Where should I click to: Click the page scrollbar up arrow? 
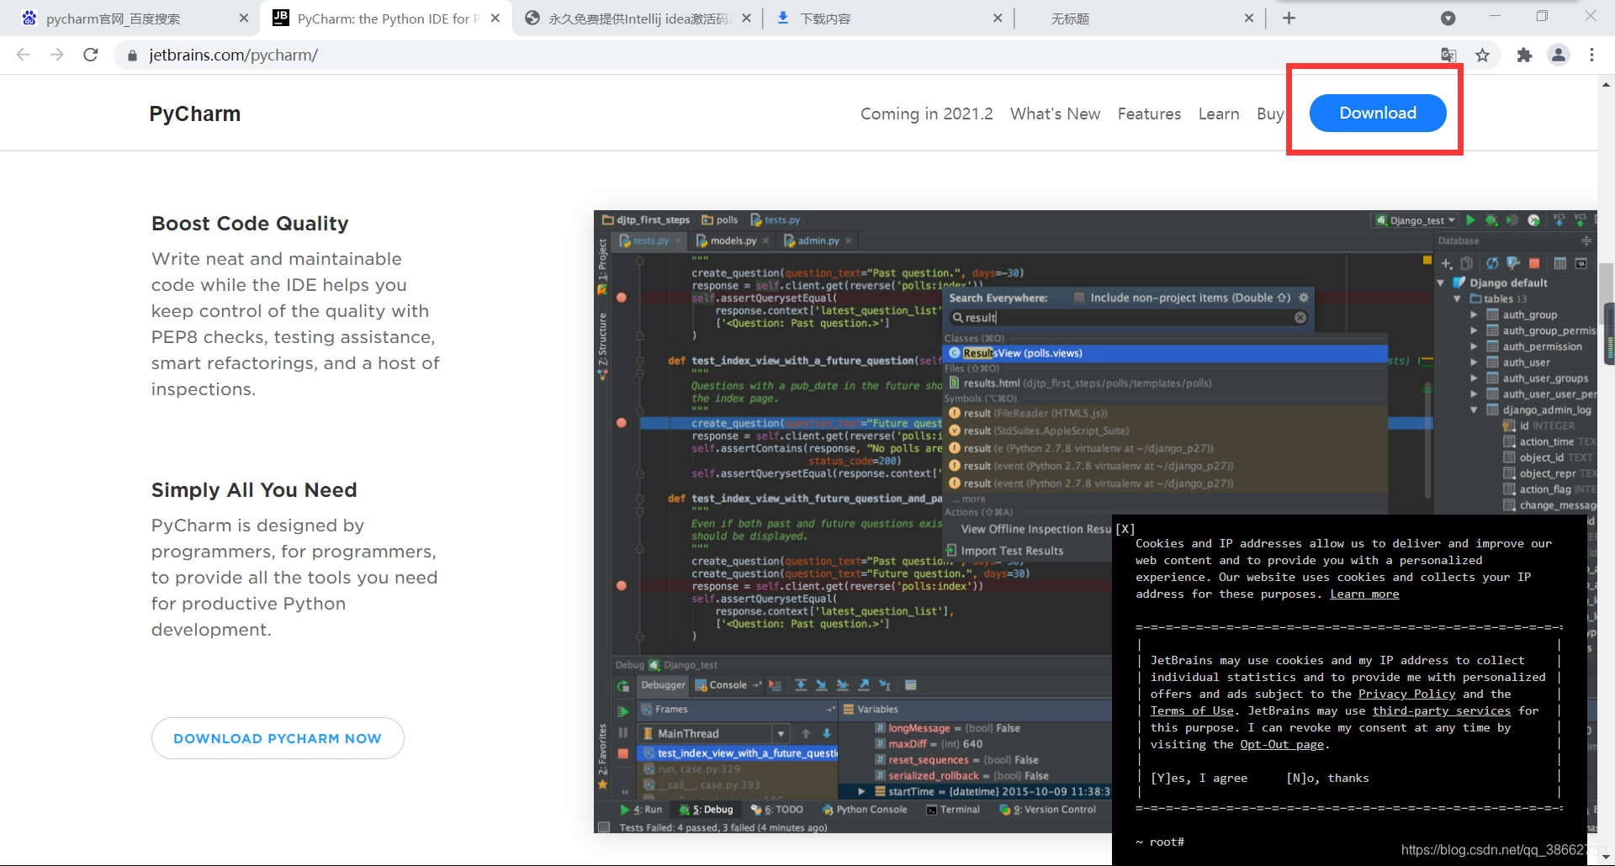pyautogui.click(x=1606, y=84)
